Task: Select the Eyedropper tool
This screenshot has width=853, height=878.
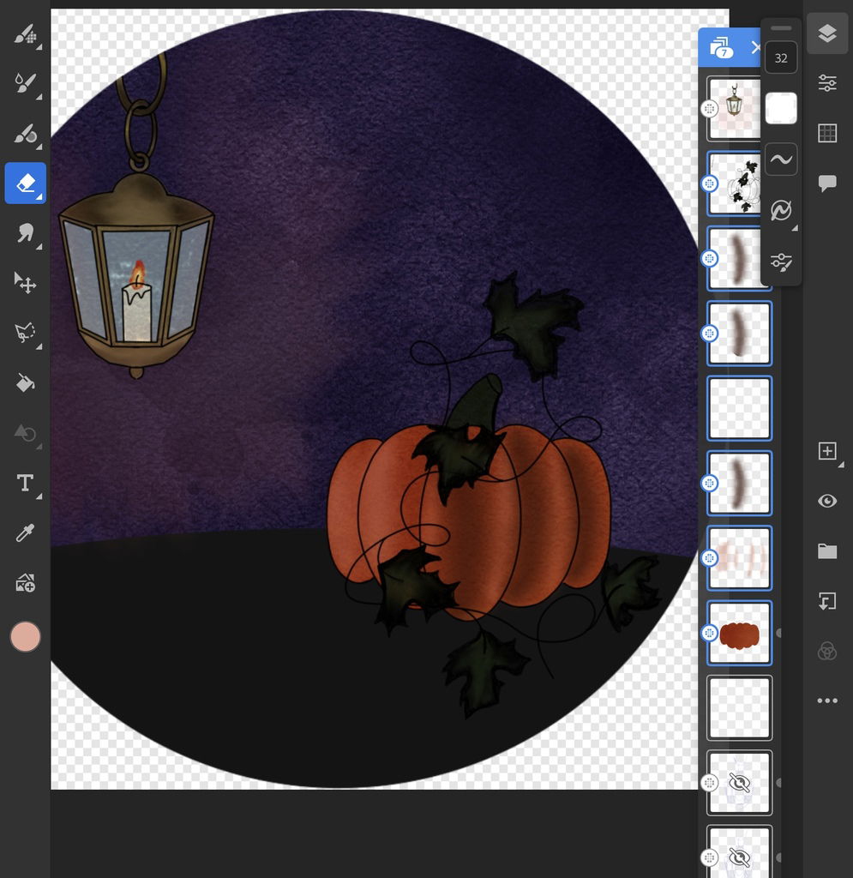Action: point(25,533)
